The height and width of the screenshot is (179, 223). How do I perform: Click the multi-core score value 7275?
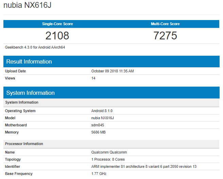click(x=165, y=35)
